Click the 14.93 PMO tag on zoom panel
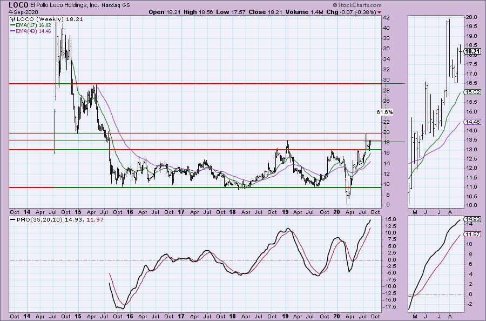486x321 pixels. pyautogui.click(x=473, y=219)
